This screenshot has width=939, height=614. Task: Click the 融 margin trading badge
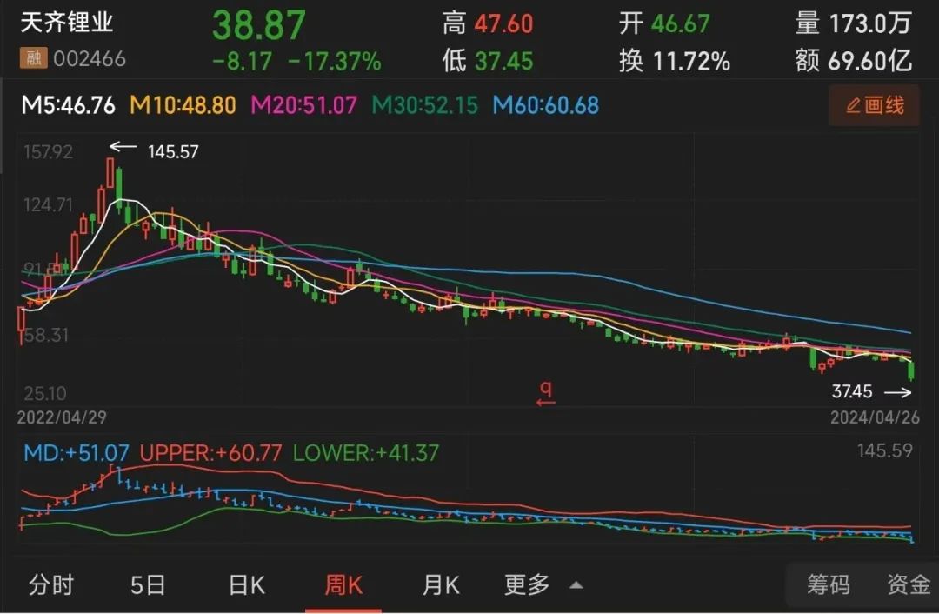(x=33, y=58)
